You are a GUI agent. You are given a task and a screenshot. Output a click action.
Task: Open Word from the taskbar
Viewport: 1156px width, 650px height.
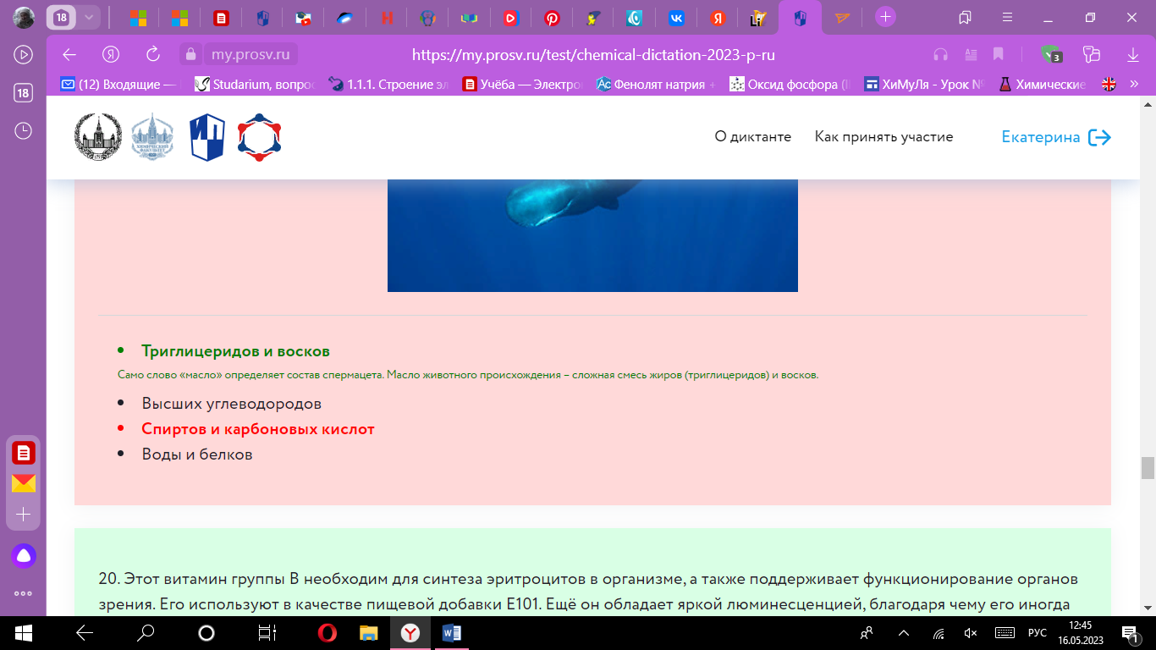[x=451, y=633]
